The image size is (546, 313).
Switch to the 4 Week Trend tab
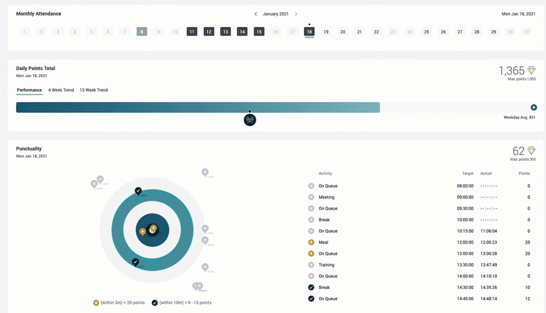pos(61,90)
